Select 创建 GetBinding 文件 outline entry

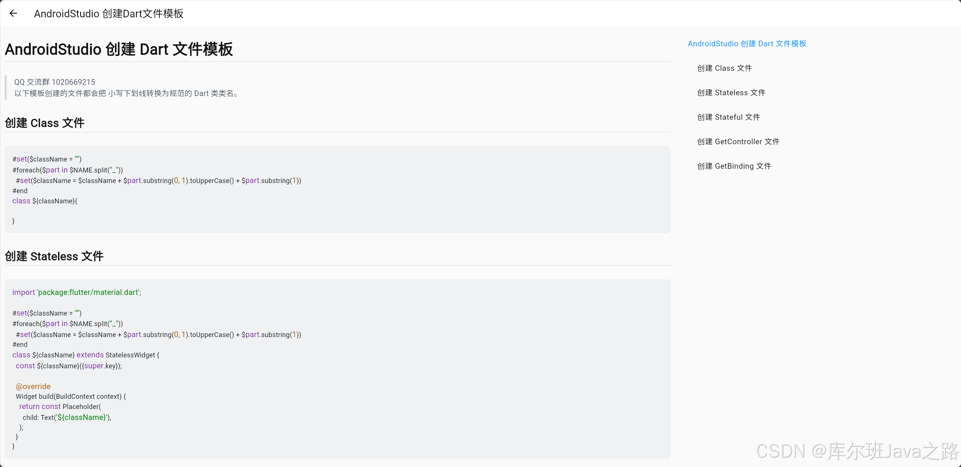click(734, 166)
